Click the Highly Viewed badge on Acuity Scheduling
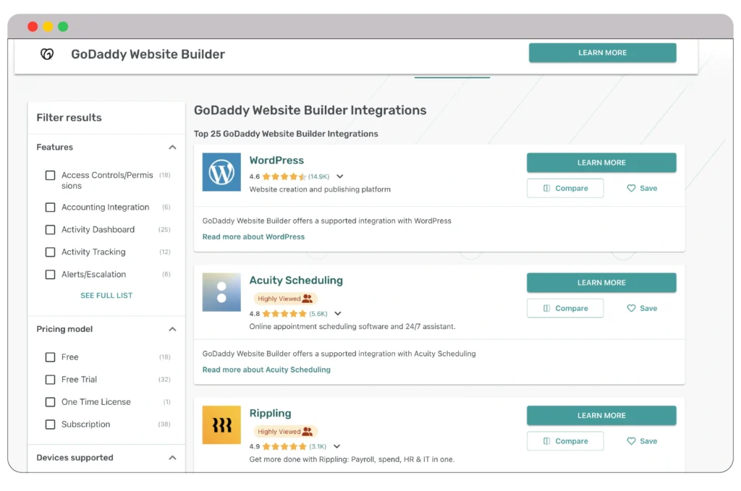This screenshot has height=491, width=741. click(x=284, y=297)
